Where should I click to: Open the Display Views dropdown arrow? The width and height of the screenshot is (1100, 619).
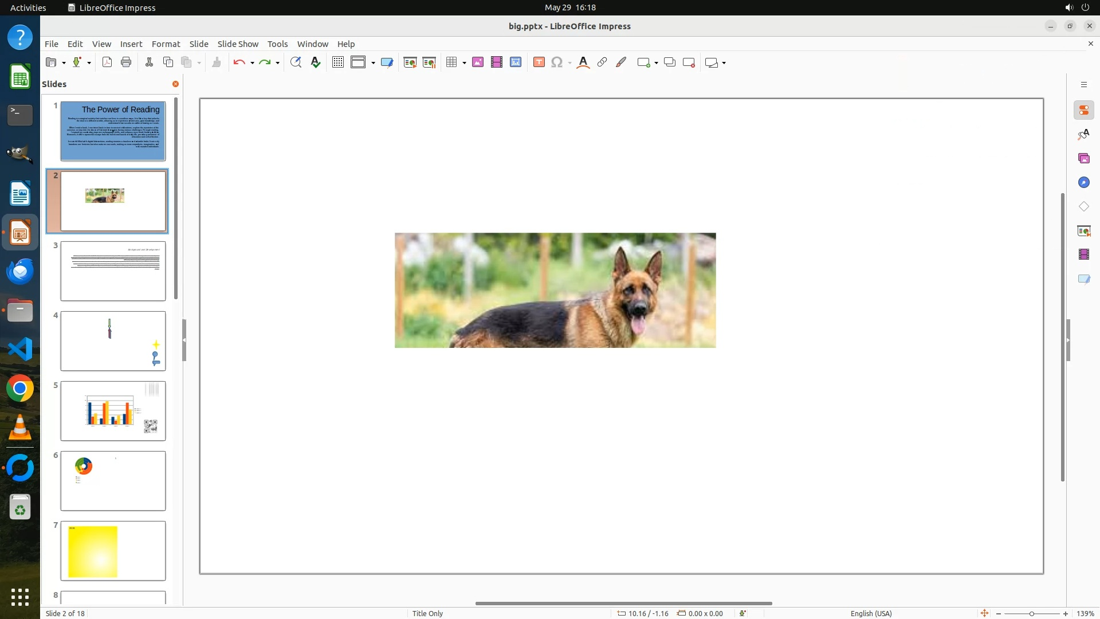coord(373,63)
